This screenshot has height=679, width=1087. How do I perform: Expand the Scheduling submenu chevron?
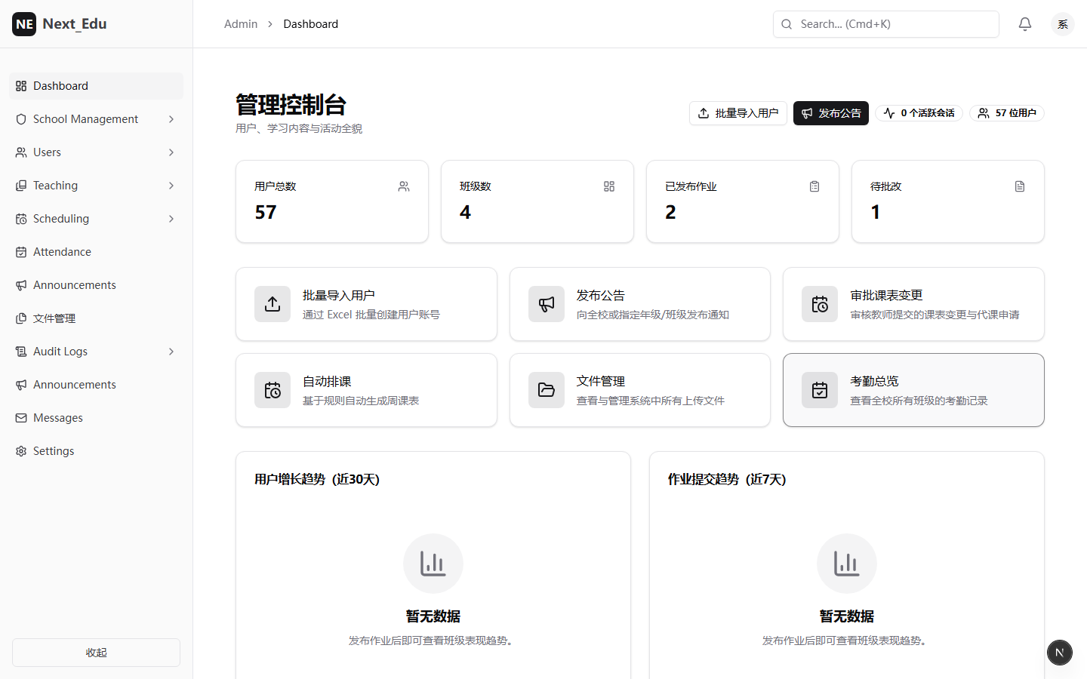(171, 219)
